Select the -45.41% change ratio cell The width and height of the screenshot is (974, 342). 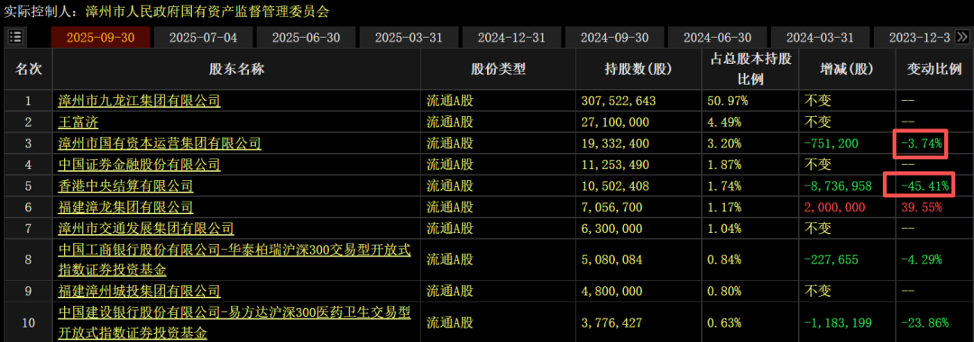tap(924, 186)
